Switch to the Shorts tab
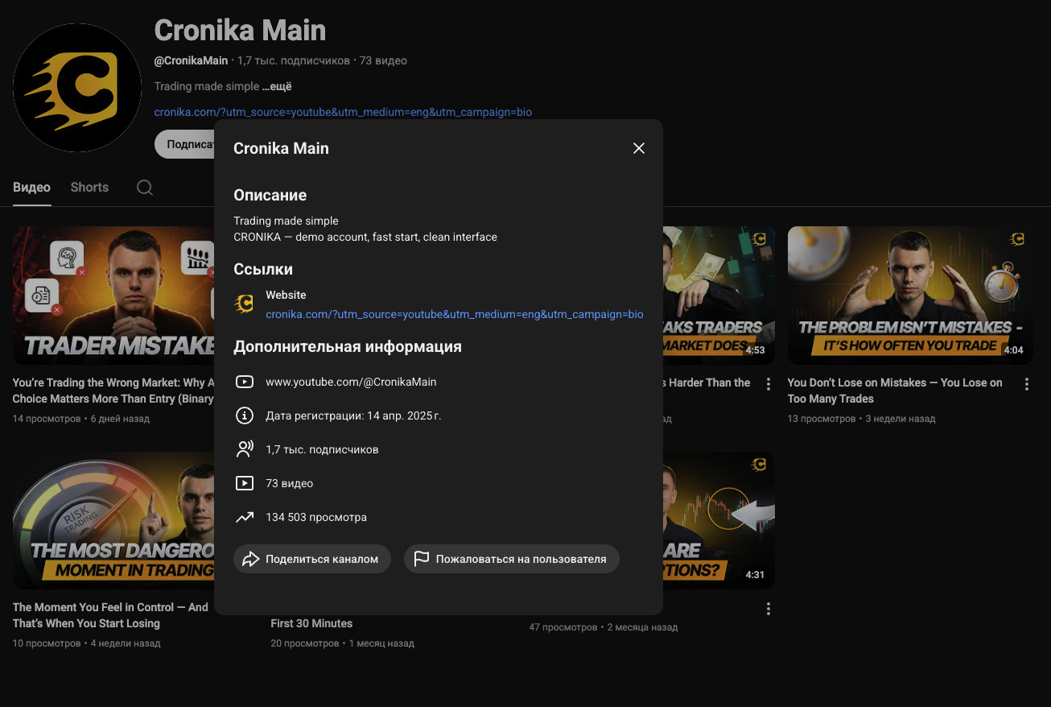Image resolution: width=1051 pixels, height=707 pixels. click(89, 187)
